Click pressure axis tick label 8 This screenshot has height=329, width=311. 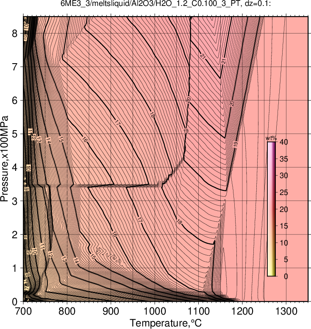pos(15,33)
